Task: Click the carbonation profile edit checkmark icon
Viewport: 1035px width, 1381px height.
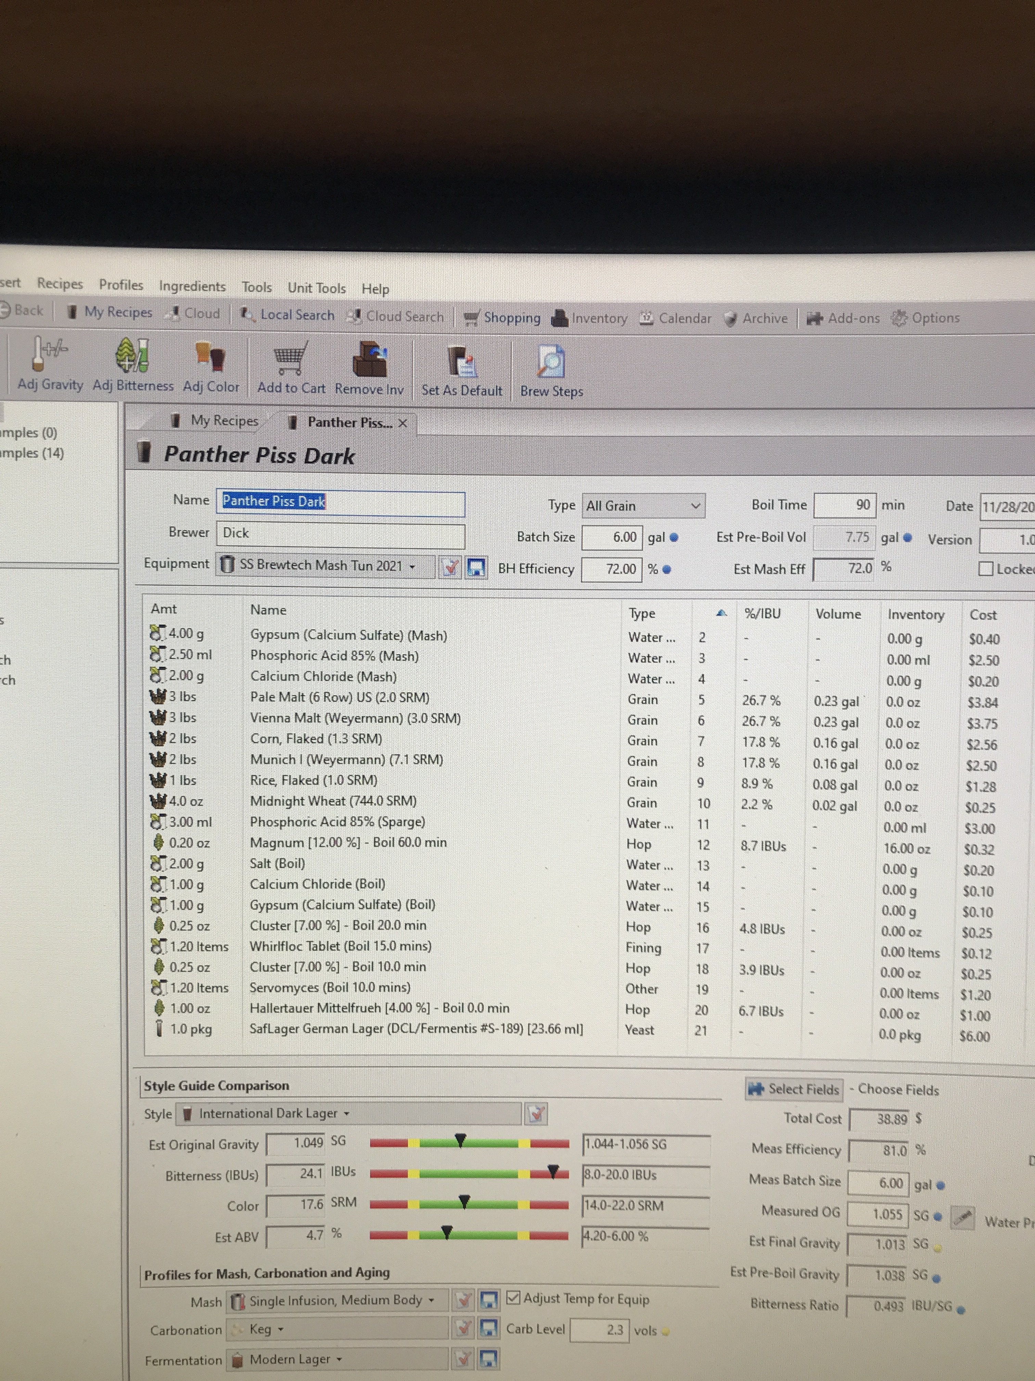Action: (x=463, y=1329)
